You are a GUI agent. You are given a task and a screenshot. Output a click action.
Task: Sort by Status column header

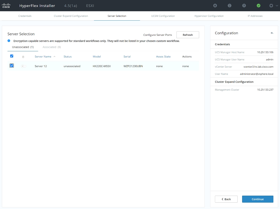tap(68, 56)
